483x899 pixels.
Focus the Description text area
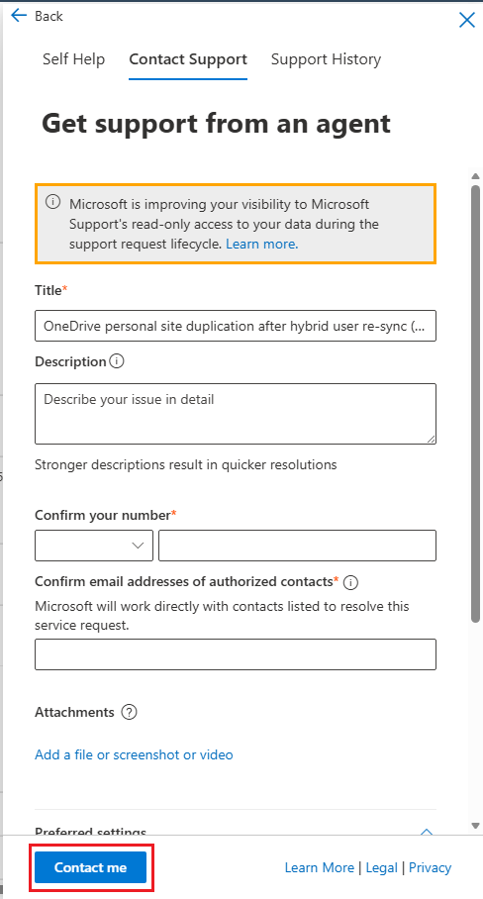tap(236, 414)
